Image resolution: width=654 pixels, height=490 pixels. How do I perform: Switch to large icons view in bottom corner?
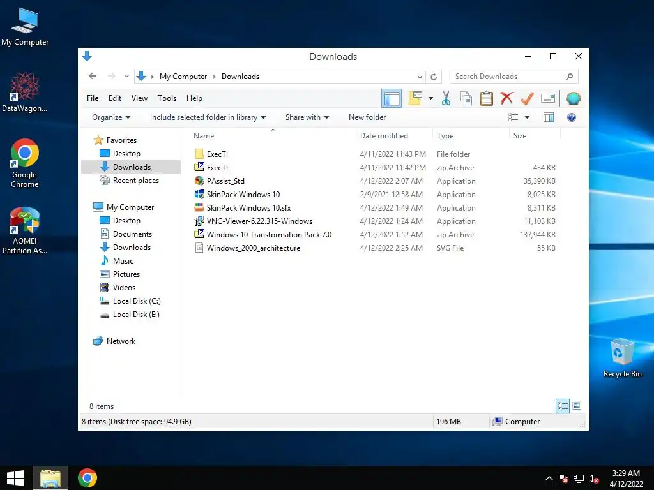[577, 406]
